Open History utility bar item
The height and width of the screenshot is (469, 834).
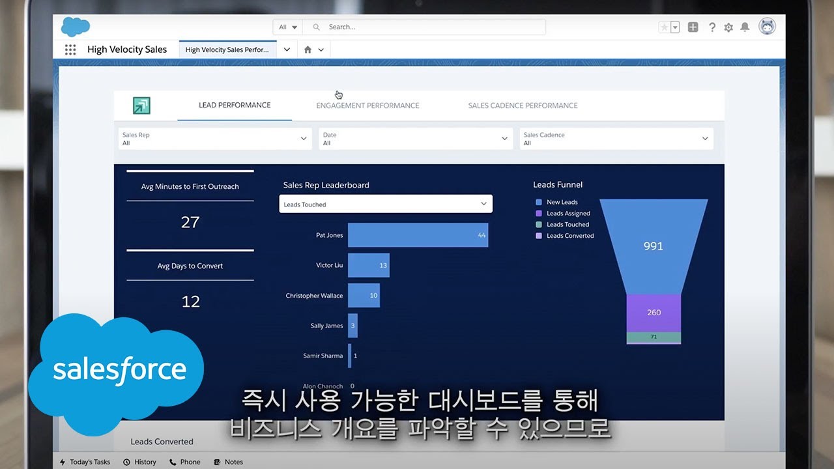(x=139, y=462)
